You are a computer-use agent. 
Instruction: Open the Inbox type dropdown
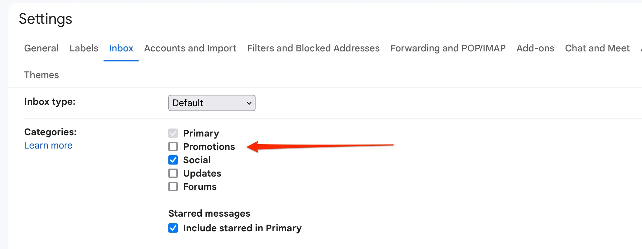tap(212, 103)
